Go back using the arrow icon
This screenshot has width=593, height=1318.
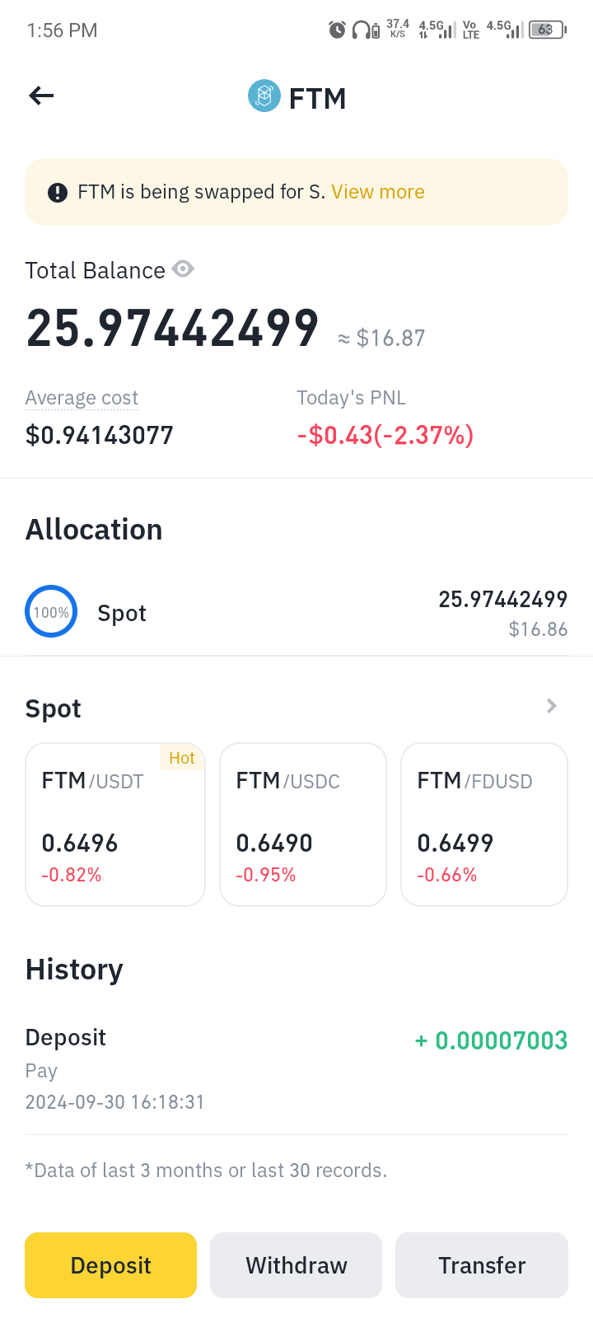point(41,96)
